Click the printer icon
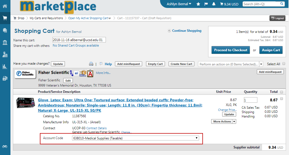Image resolution: width=289 pixels, height=155 pixels. pos(91,64)
